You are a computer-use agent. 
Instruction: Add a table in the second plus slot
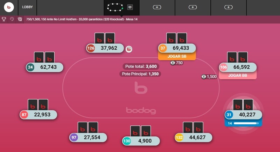pyautogui.click(x=193, y=7)
